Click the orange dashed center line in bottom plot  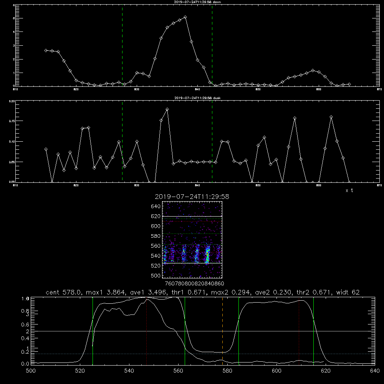coord(222,331)
